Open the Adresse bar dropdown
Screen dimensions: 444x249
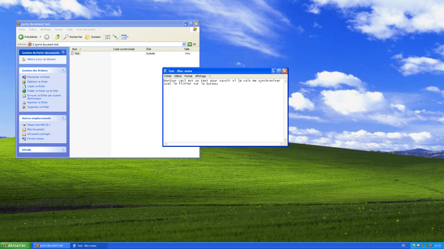(184, 44)
